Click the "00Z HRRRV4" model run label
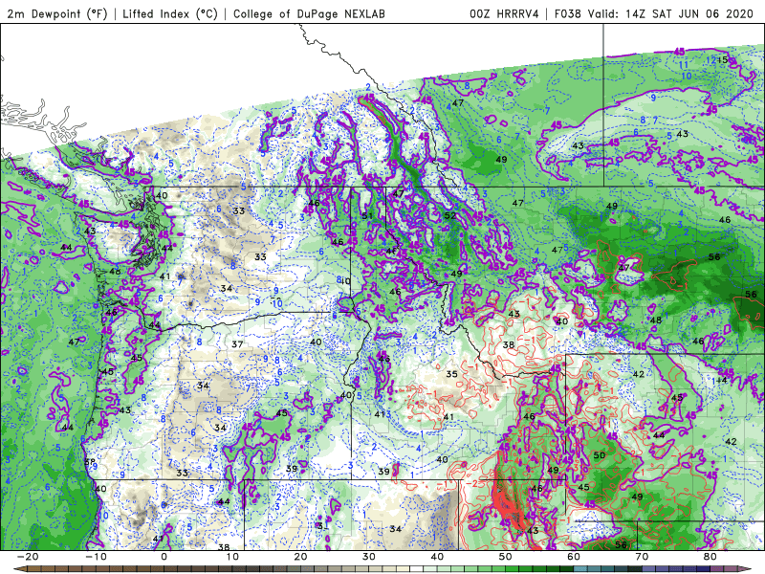 pos(504,13)
